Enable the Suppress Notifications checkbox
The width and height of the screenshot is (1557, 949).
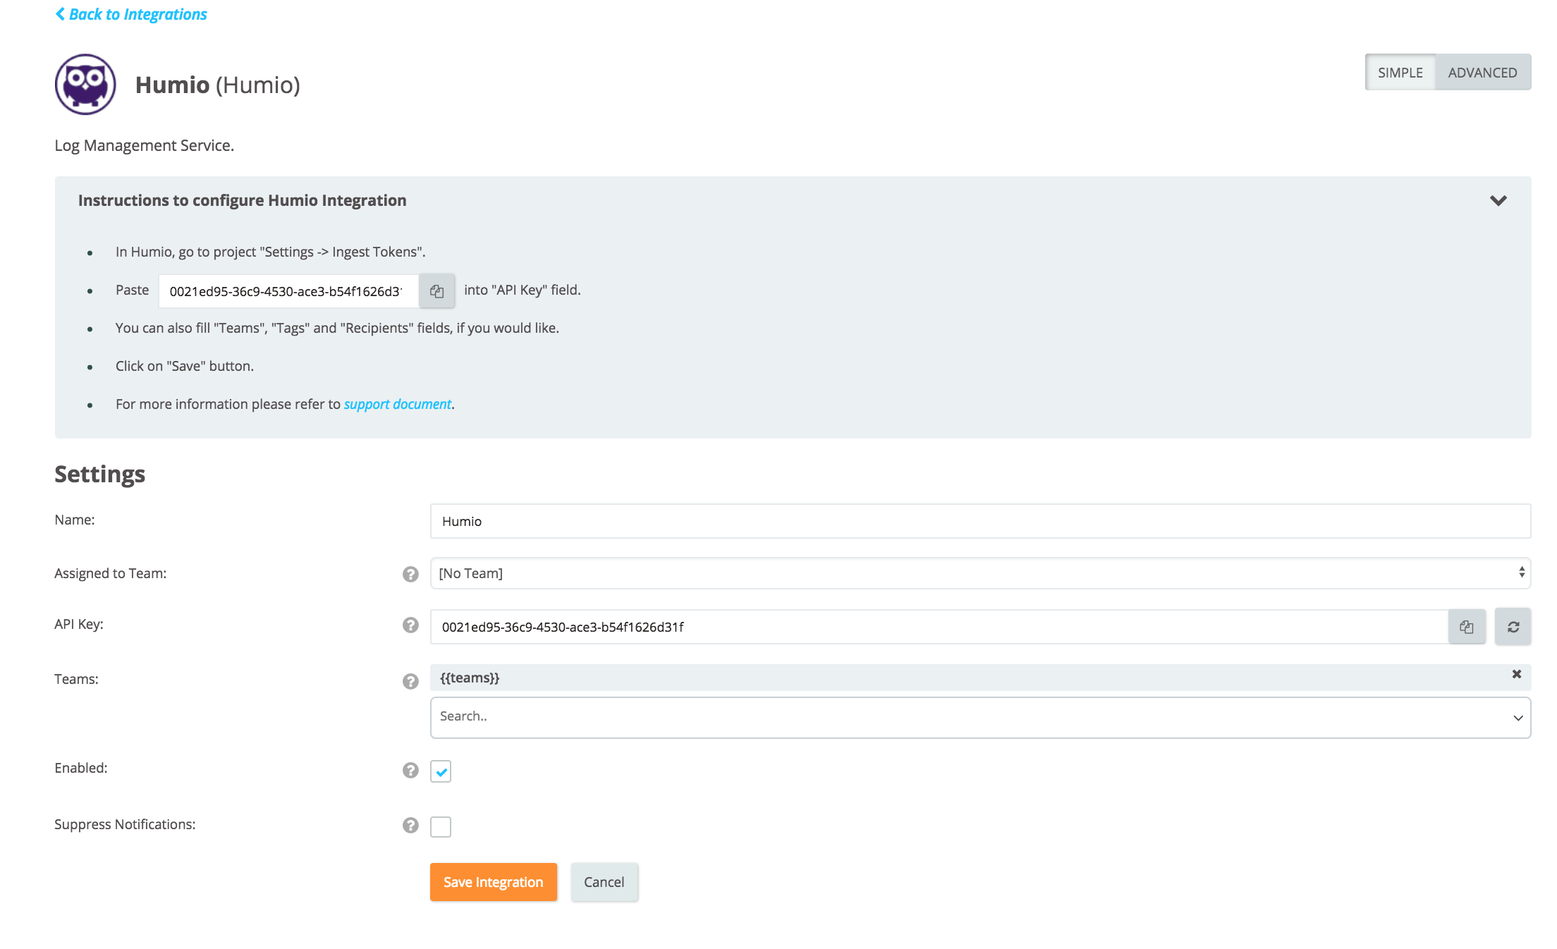pos(441,826)
